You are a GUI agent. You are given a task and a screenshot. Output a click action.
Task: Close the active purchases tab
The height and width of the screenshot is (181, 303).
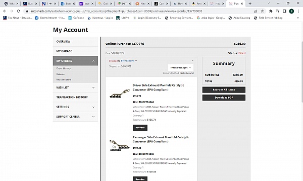[242, 4]
